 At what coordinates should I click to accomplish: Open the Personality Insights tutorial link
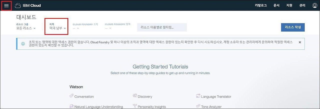point(152,107)
